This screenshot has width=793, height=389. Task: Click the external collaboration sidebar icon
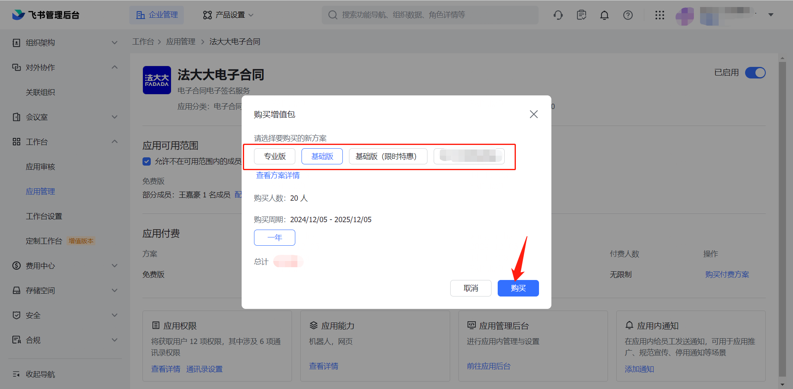click(x=17, y=67)
